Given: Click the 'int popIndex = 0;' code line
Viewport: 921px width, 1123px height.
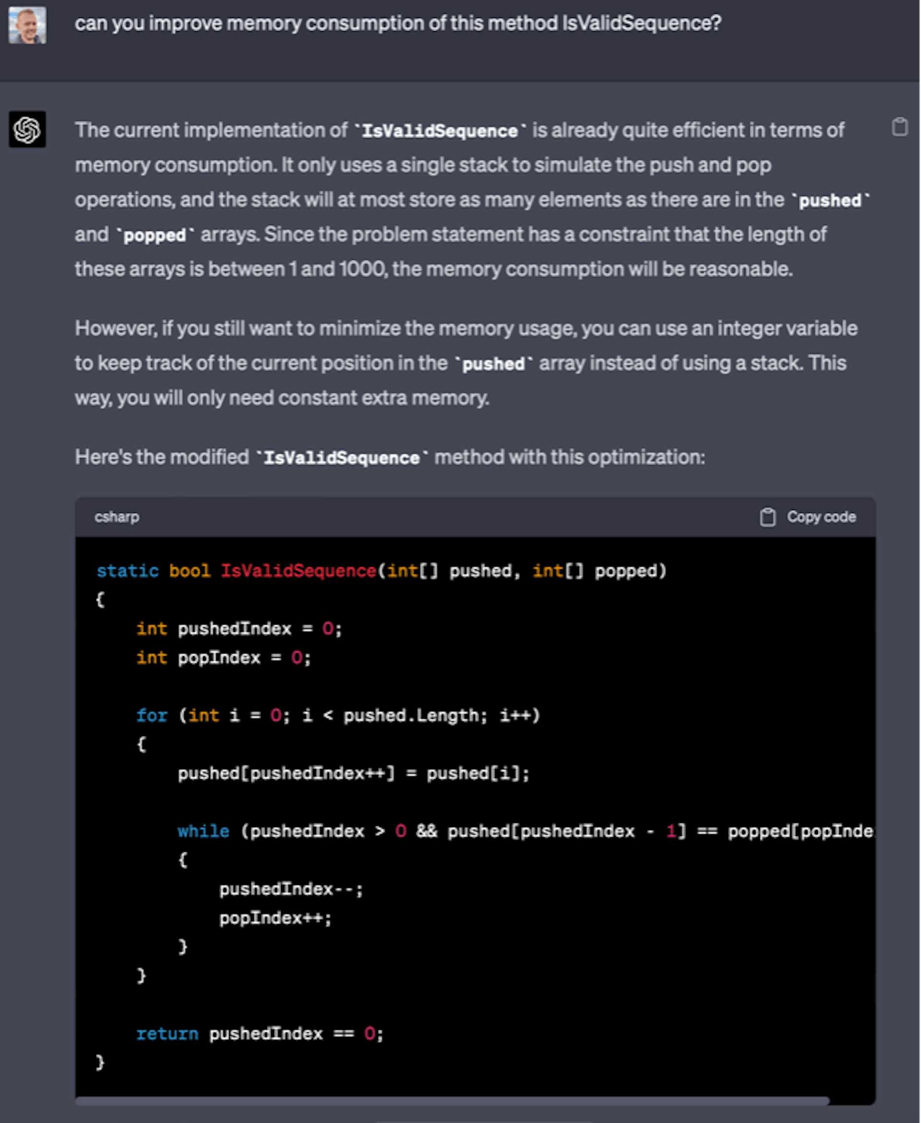Looking at the screenshot, I should pyautogui.click(x=224, y=657).
